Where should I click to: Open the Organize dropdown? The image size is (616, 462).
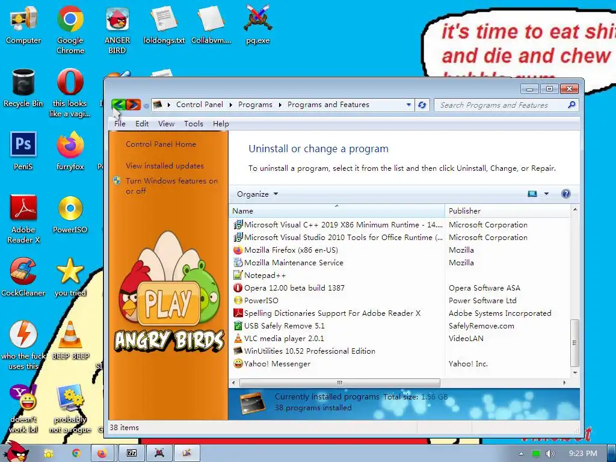pos(257,194)
